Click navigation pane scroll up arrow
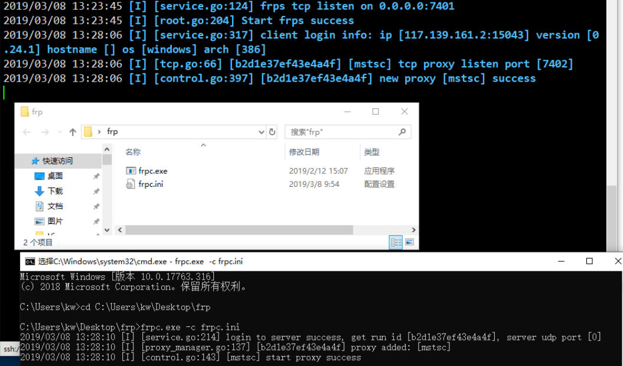This screenshot has width=623, height=366. 107,150
